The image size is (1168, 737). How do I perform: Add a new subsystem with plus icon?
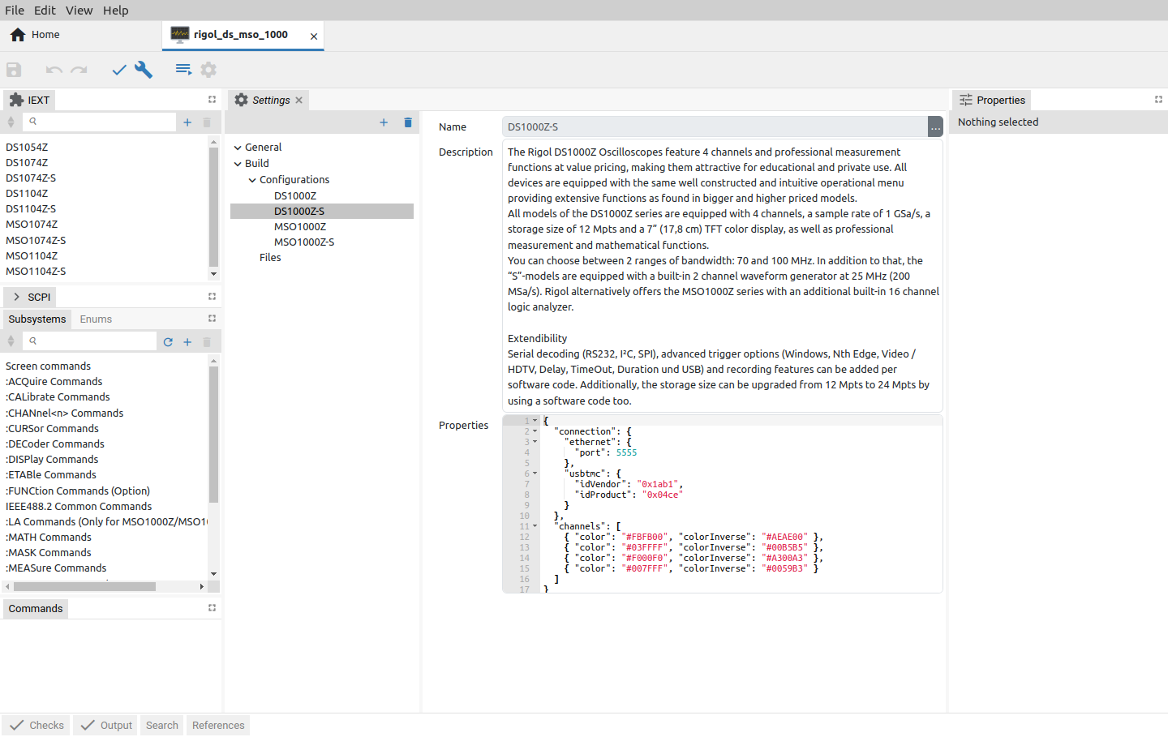click(x=187, y=342)
